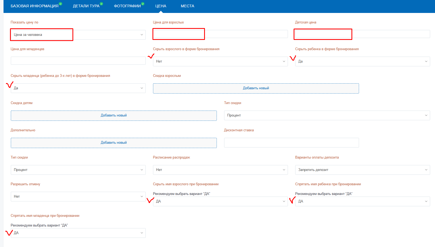Add new item under Дополнительно
The height and width of the screenshot is (247, 435).
pos(114,143)
